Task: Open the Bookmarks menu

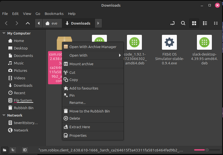Action: [54, 14]
